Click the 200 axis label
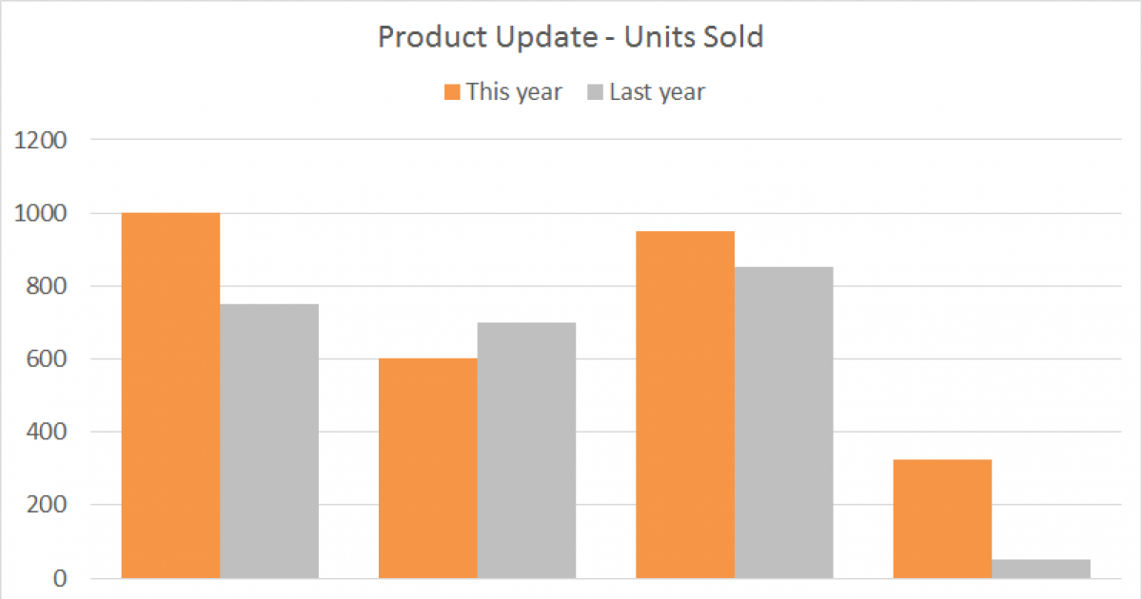Screen dimensions: 1142x599 coord(48,505)
